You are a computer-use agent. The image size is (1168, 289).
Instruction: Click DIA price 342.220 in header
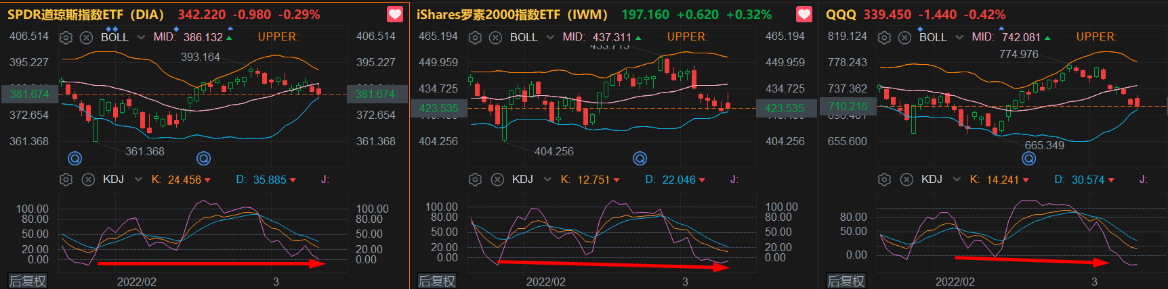tap(202, 14)
